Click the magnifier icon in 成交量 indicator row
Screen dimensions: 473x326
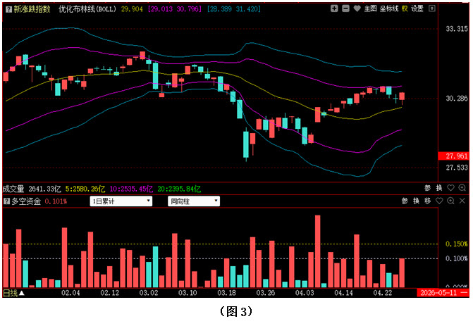[462, 188]
